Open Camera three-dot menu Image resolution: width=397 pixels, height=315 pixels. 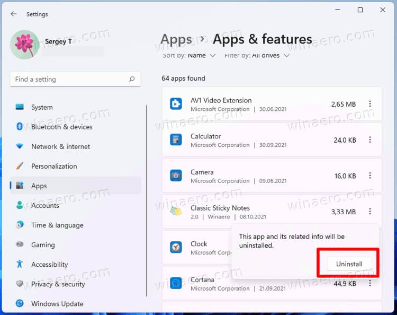click(370, 176)
